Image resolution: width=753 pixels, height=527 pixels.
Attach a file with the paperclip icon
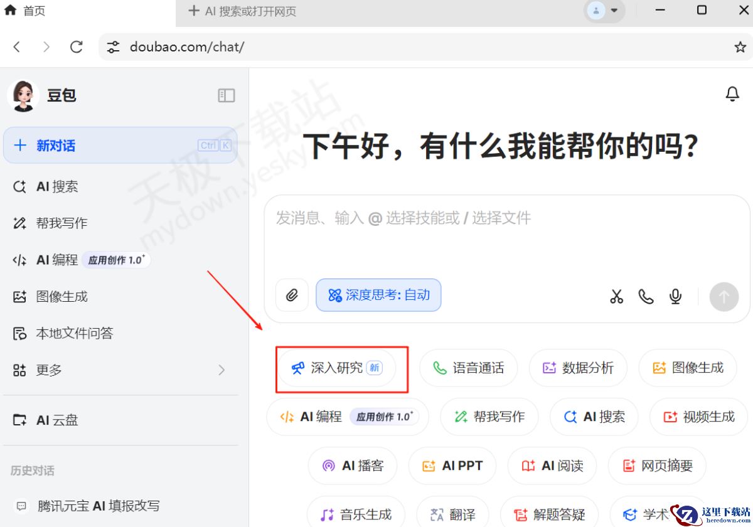pos(292,295)
